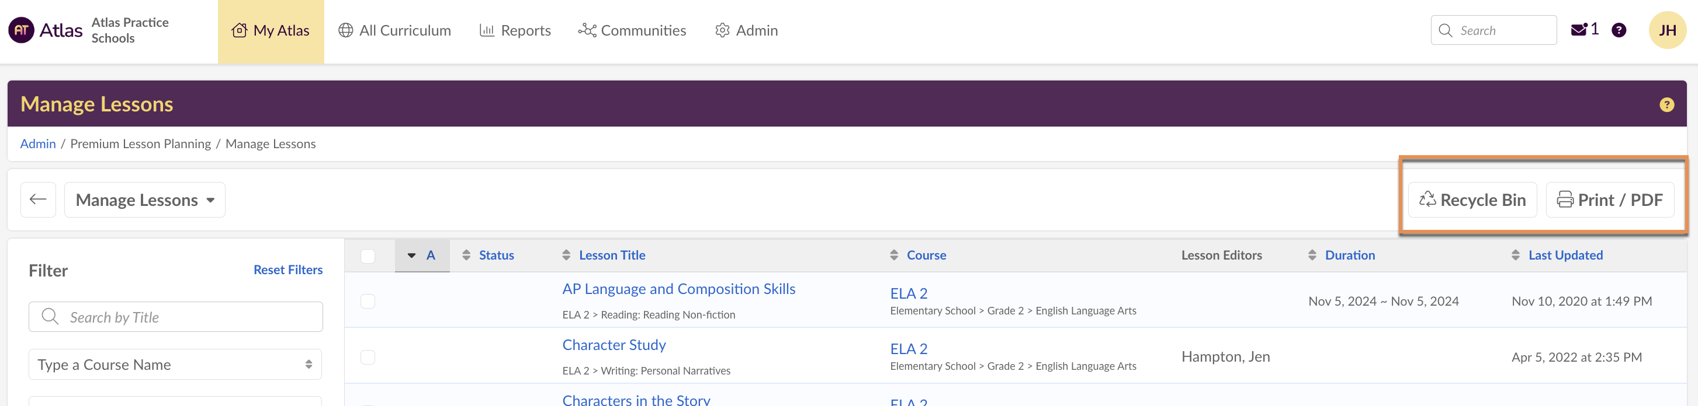The width and height of the screenshot is (1698, 406).
Task: Check the Character Study row checkbox
Action: 368,358
